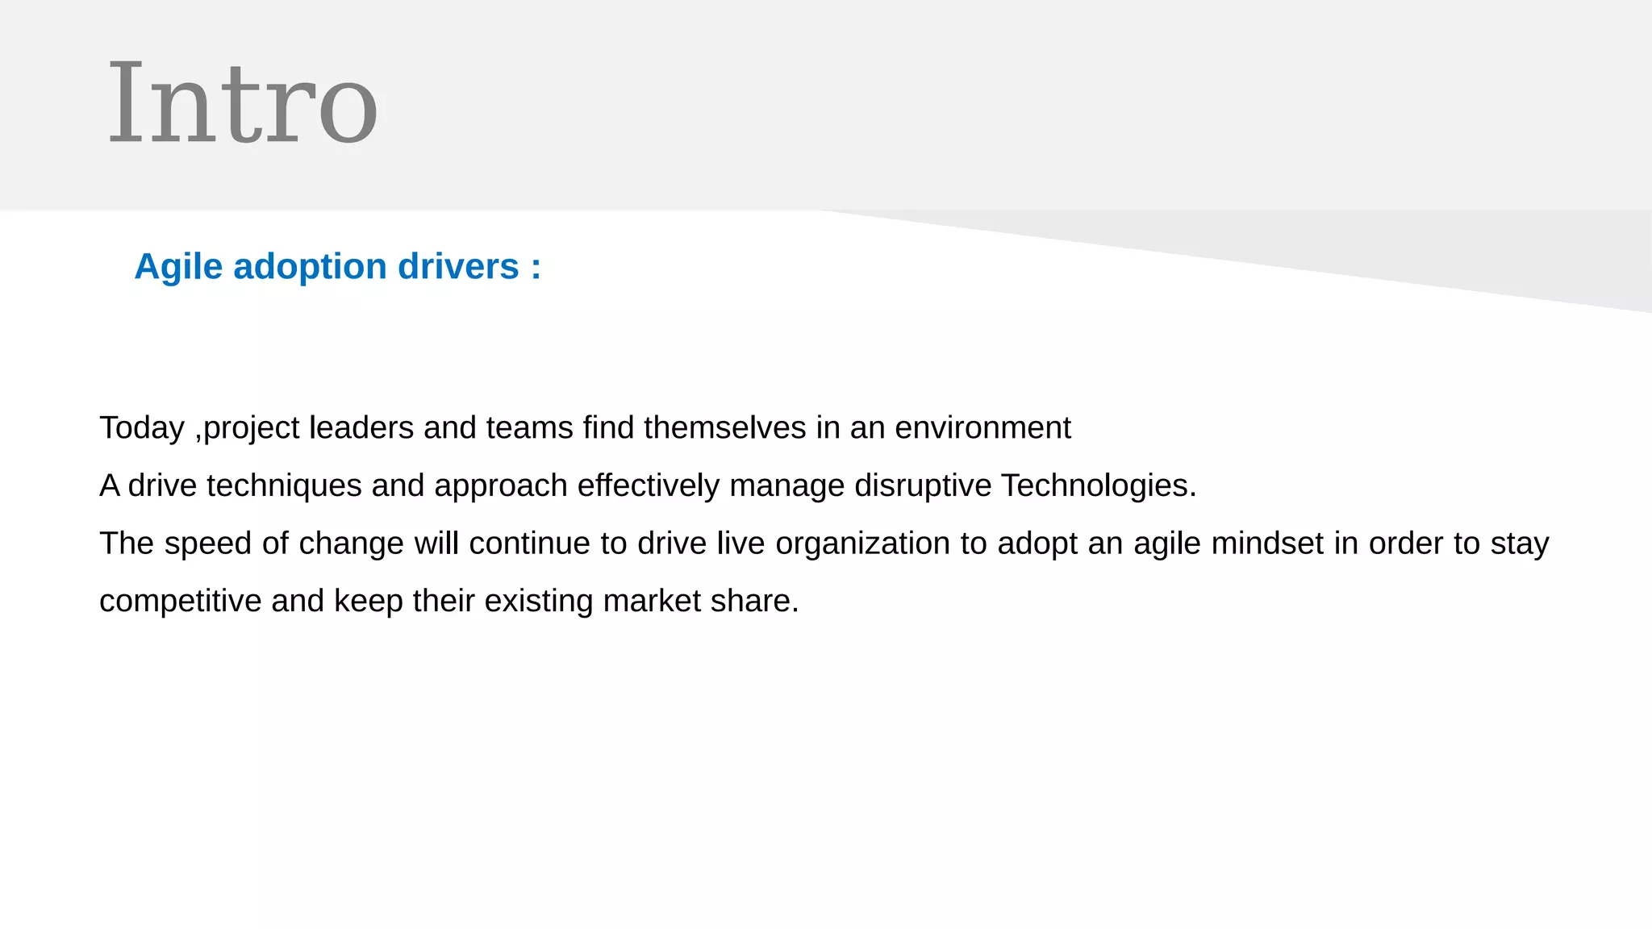Click the word 'mindset' in third line

coord(1267,543)
